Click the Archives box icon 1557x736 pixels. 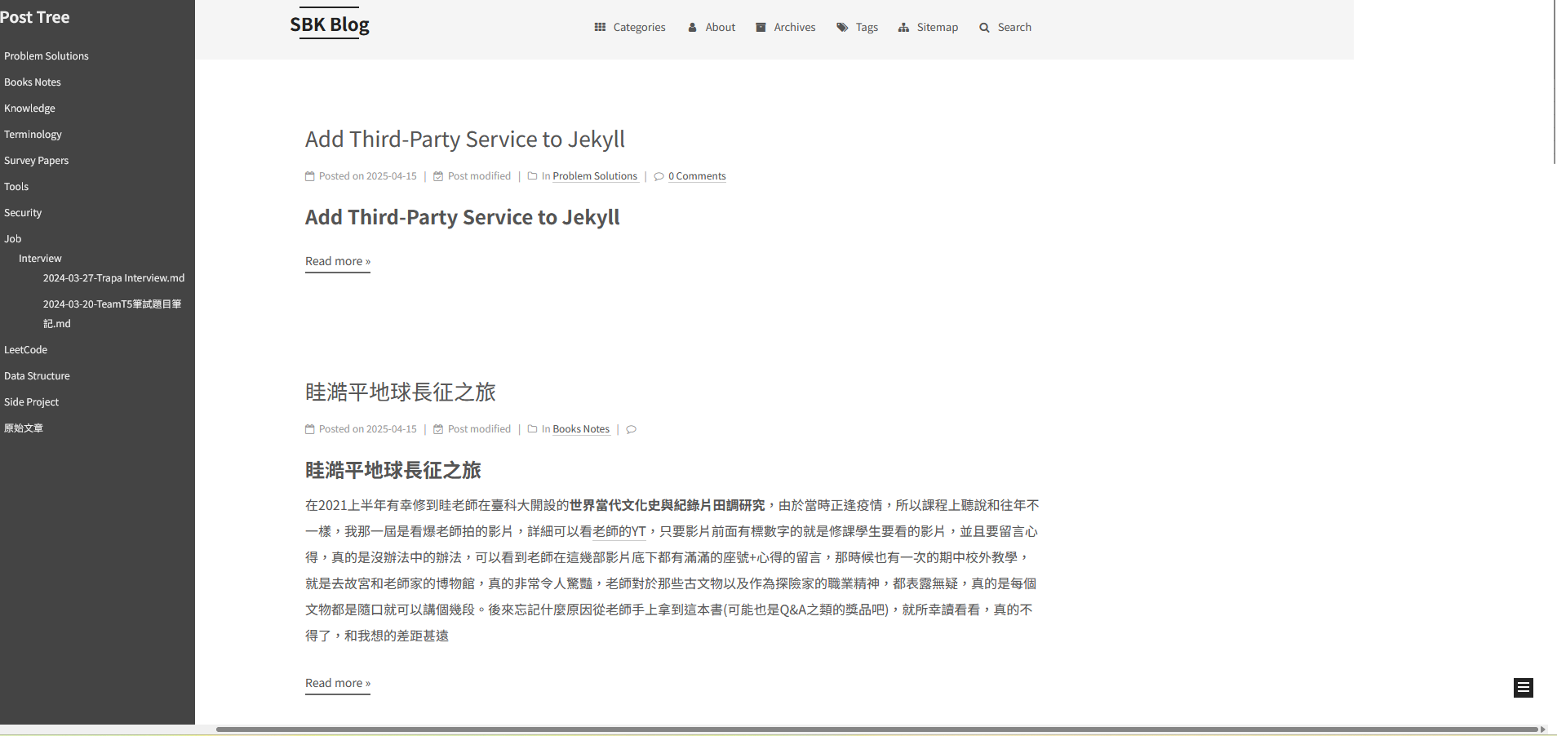761,27
